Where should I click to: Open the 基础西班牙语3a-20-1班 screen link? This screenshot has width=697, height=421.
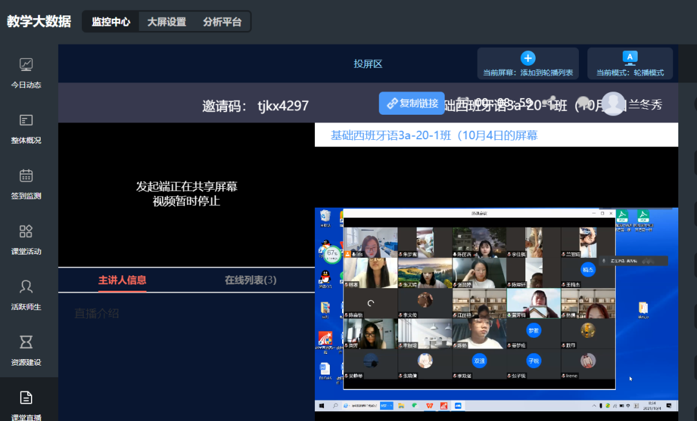click(x=434, y=135)
